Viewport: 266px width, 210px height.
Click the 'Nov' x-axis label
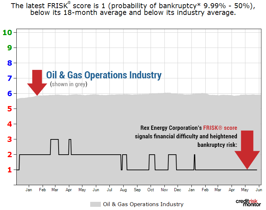[x=164, y=190]
